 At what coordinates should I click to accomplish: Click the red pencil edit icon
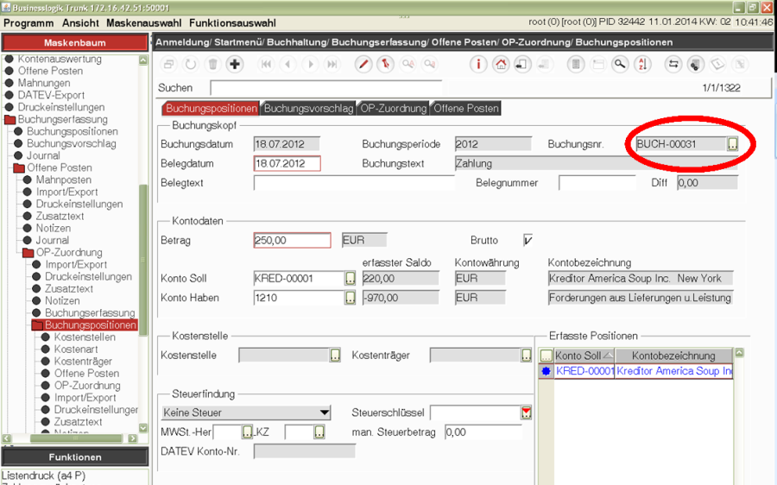click(364, 64)
